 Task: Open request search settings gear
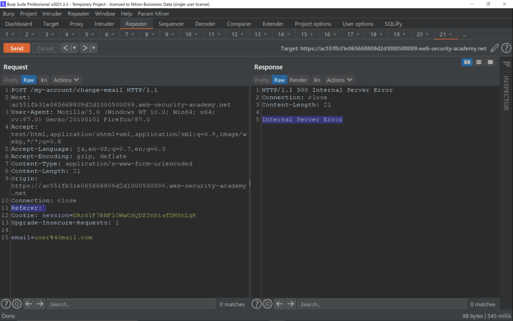pyautogui.click(x=17, y=304)
